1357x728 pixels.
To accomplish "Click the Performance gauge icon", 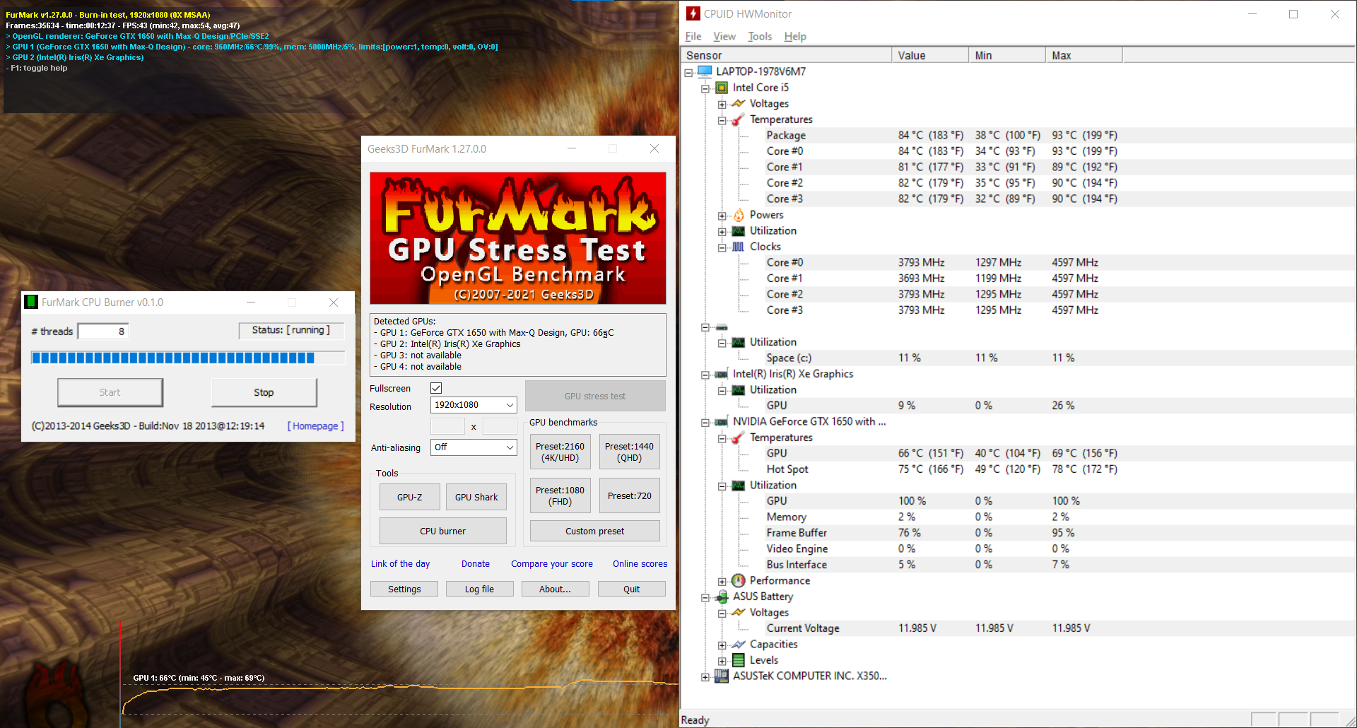I will click(739, 580).
